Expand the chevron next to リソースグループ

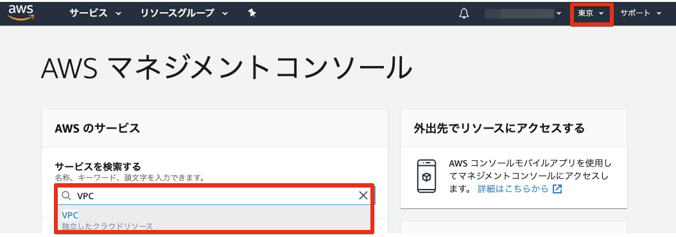(x=225, y=13)
